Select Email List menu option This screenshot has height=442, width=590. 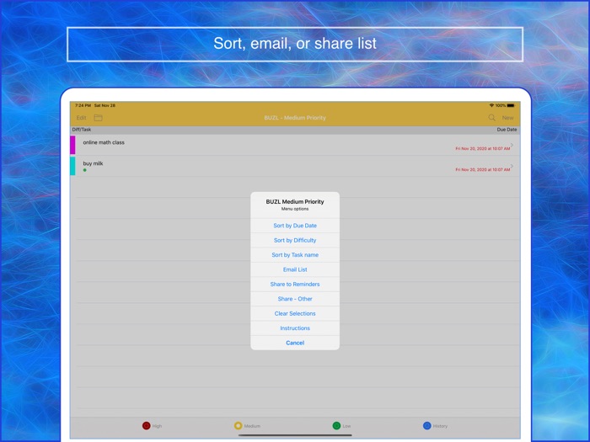point(295,269)
